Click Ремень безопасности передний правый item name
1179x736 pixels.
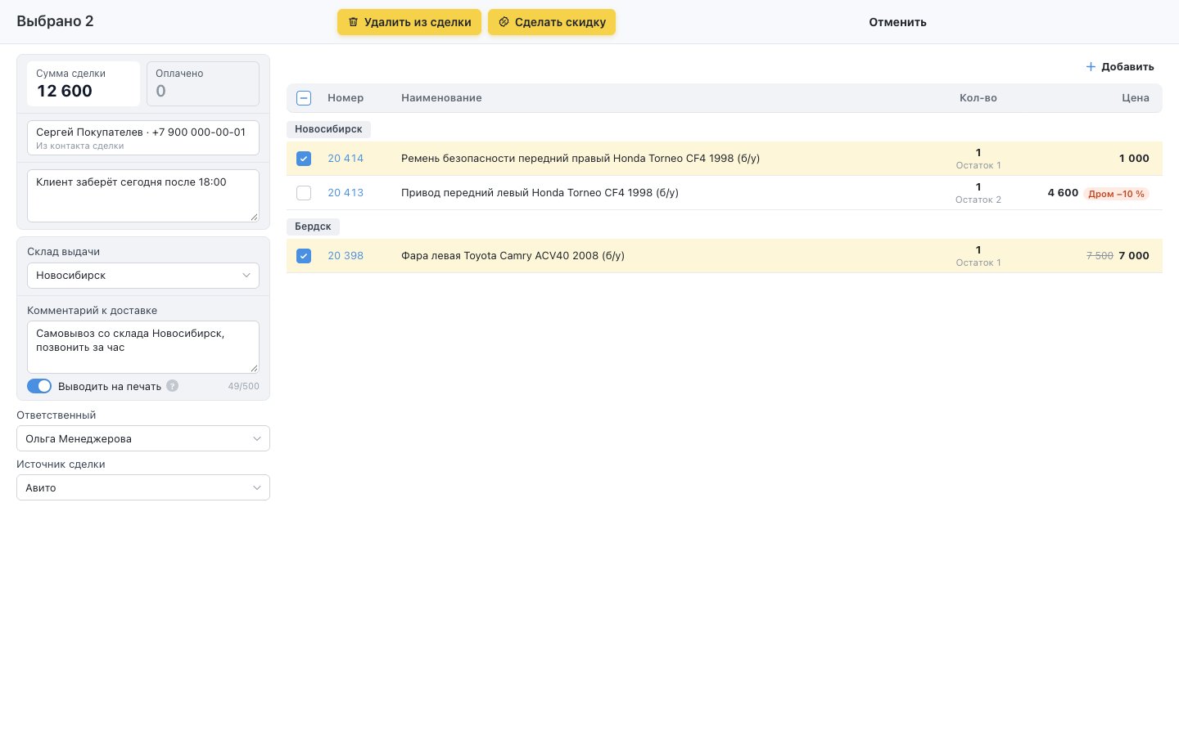tap(580, 159)
